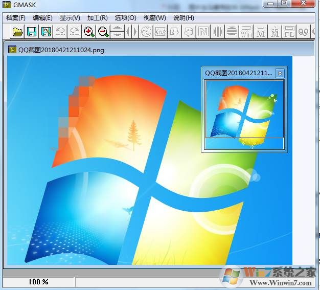Zoom in with the red plus magnifier

(89, 32)
